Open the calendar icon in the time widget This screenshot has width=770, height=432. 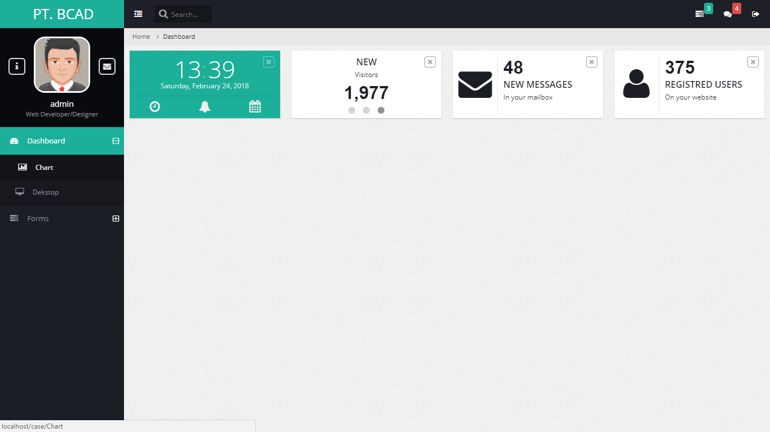(x=255, y=107)
